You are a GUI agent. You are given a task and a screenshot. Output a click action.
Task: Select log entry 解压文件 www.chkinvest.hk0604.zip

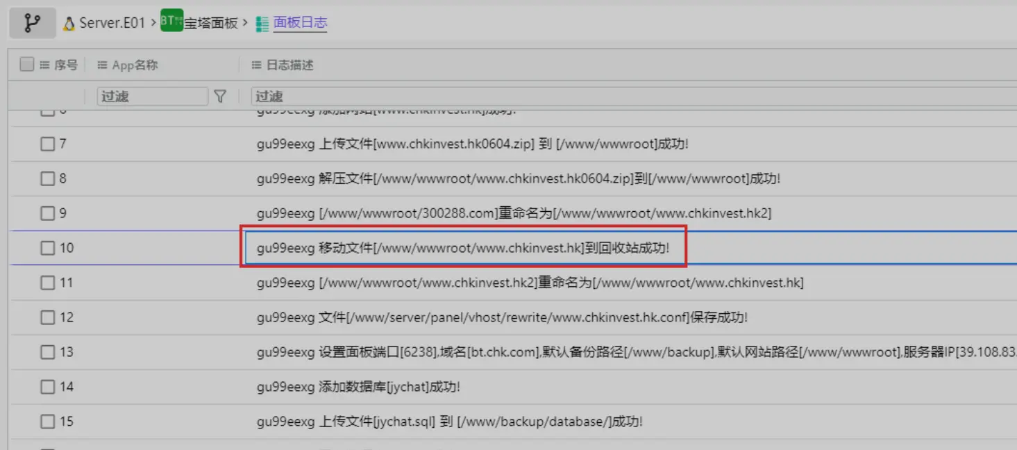click(x=519, y=178)
